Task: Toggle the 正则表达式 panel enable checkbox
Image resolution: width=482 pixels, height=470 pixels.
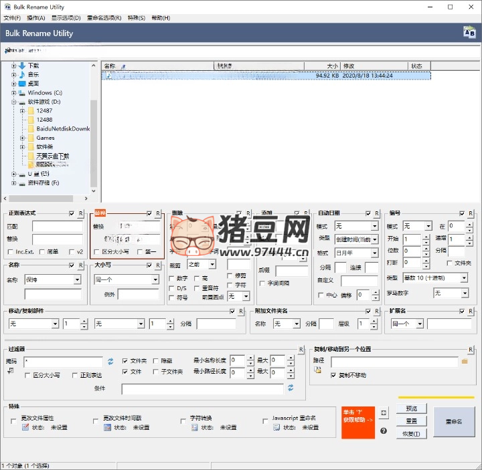Action: coord(72,213)
